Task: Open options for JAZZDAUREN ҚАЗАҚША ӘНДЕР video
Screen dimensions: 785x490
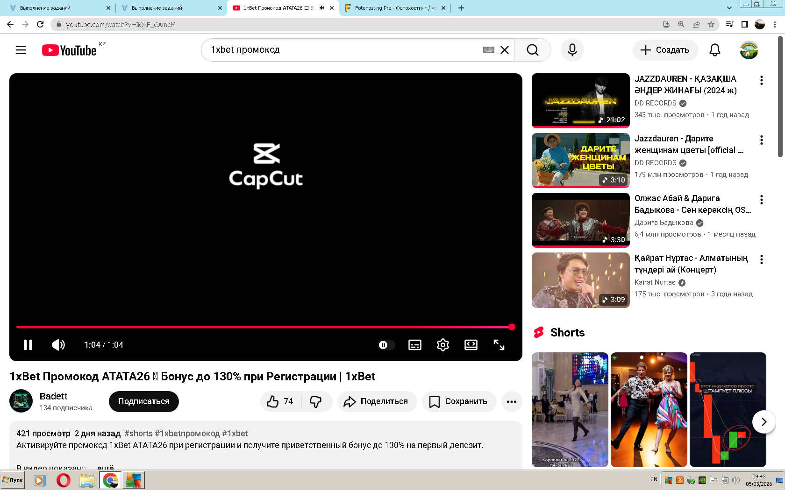Action: pos(762,80)
